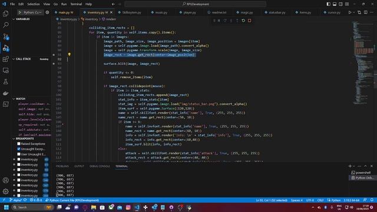Switch to the DEBUG CONSOLE panel tab
This screenshot has height=212, width=377.
100,166
